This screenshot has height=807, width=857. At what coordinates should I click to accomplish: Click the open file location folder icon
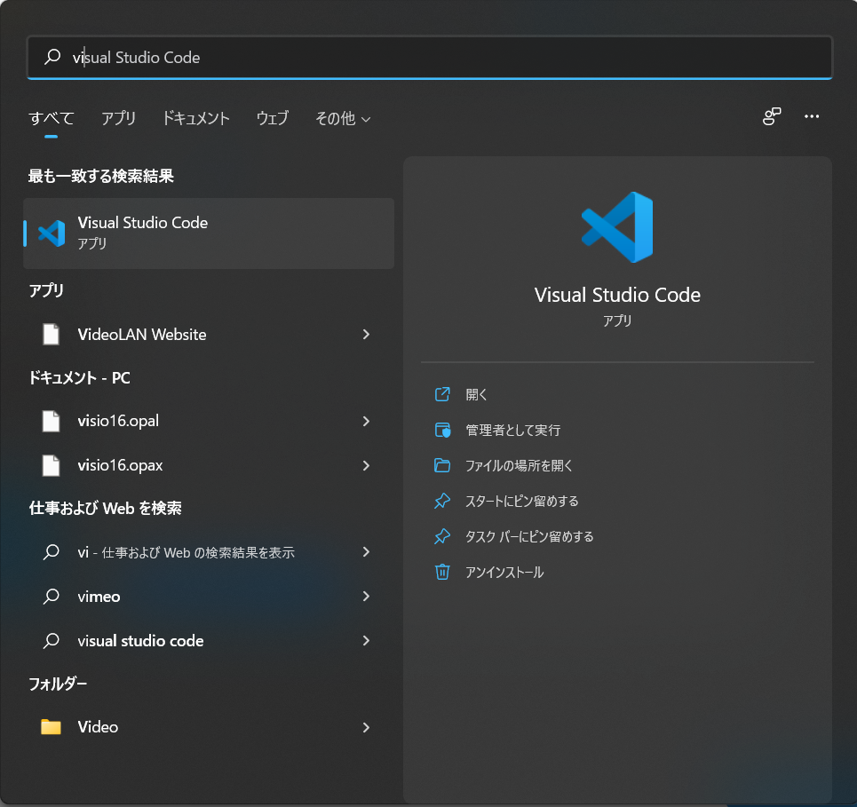click(442, 465)
